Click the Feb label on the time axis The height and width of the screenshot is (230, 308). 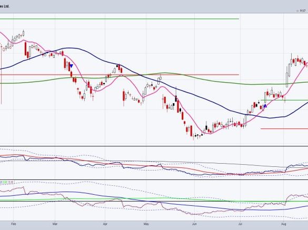[13, 224]
